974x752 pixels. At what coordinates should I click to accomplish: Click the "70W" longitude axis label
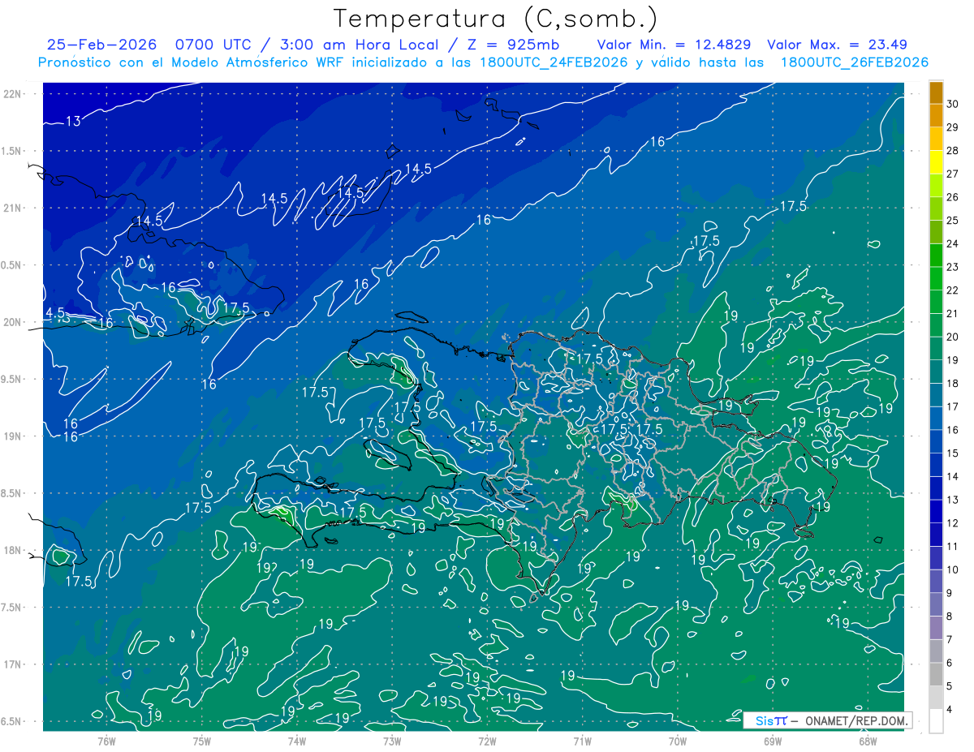coord(678,740)
